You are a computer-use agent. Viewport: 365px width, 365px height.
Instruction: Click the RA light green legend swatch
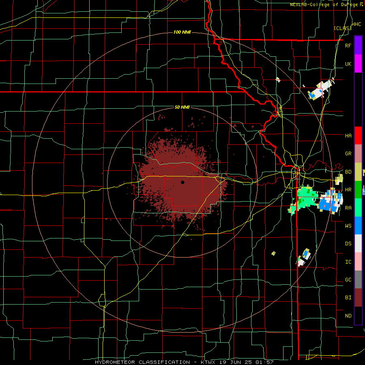(358, 208)
